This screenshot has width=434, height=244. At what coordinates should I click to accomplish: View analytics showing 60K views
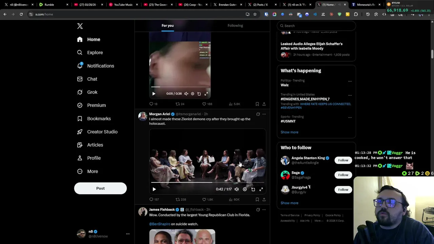point(234,200)
